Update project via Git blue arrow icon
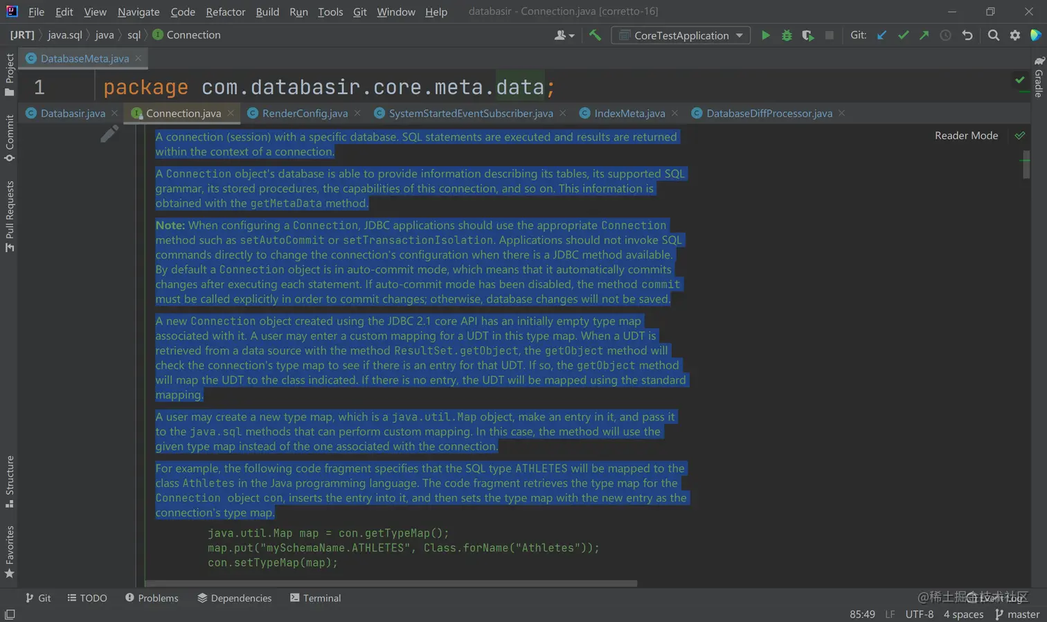Image resolution: width=1047 pixels, height=622 pixels. (882, 35)
